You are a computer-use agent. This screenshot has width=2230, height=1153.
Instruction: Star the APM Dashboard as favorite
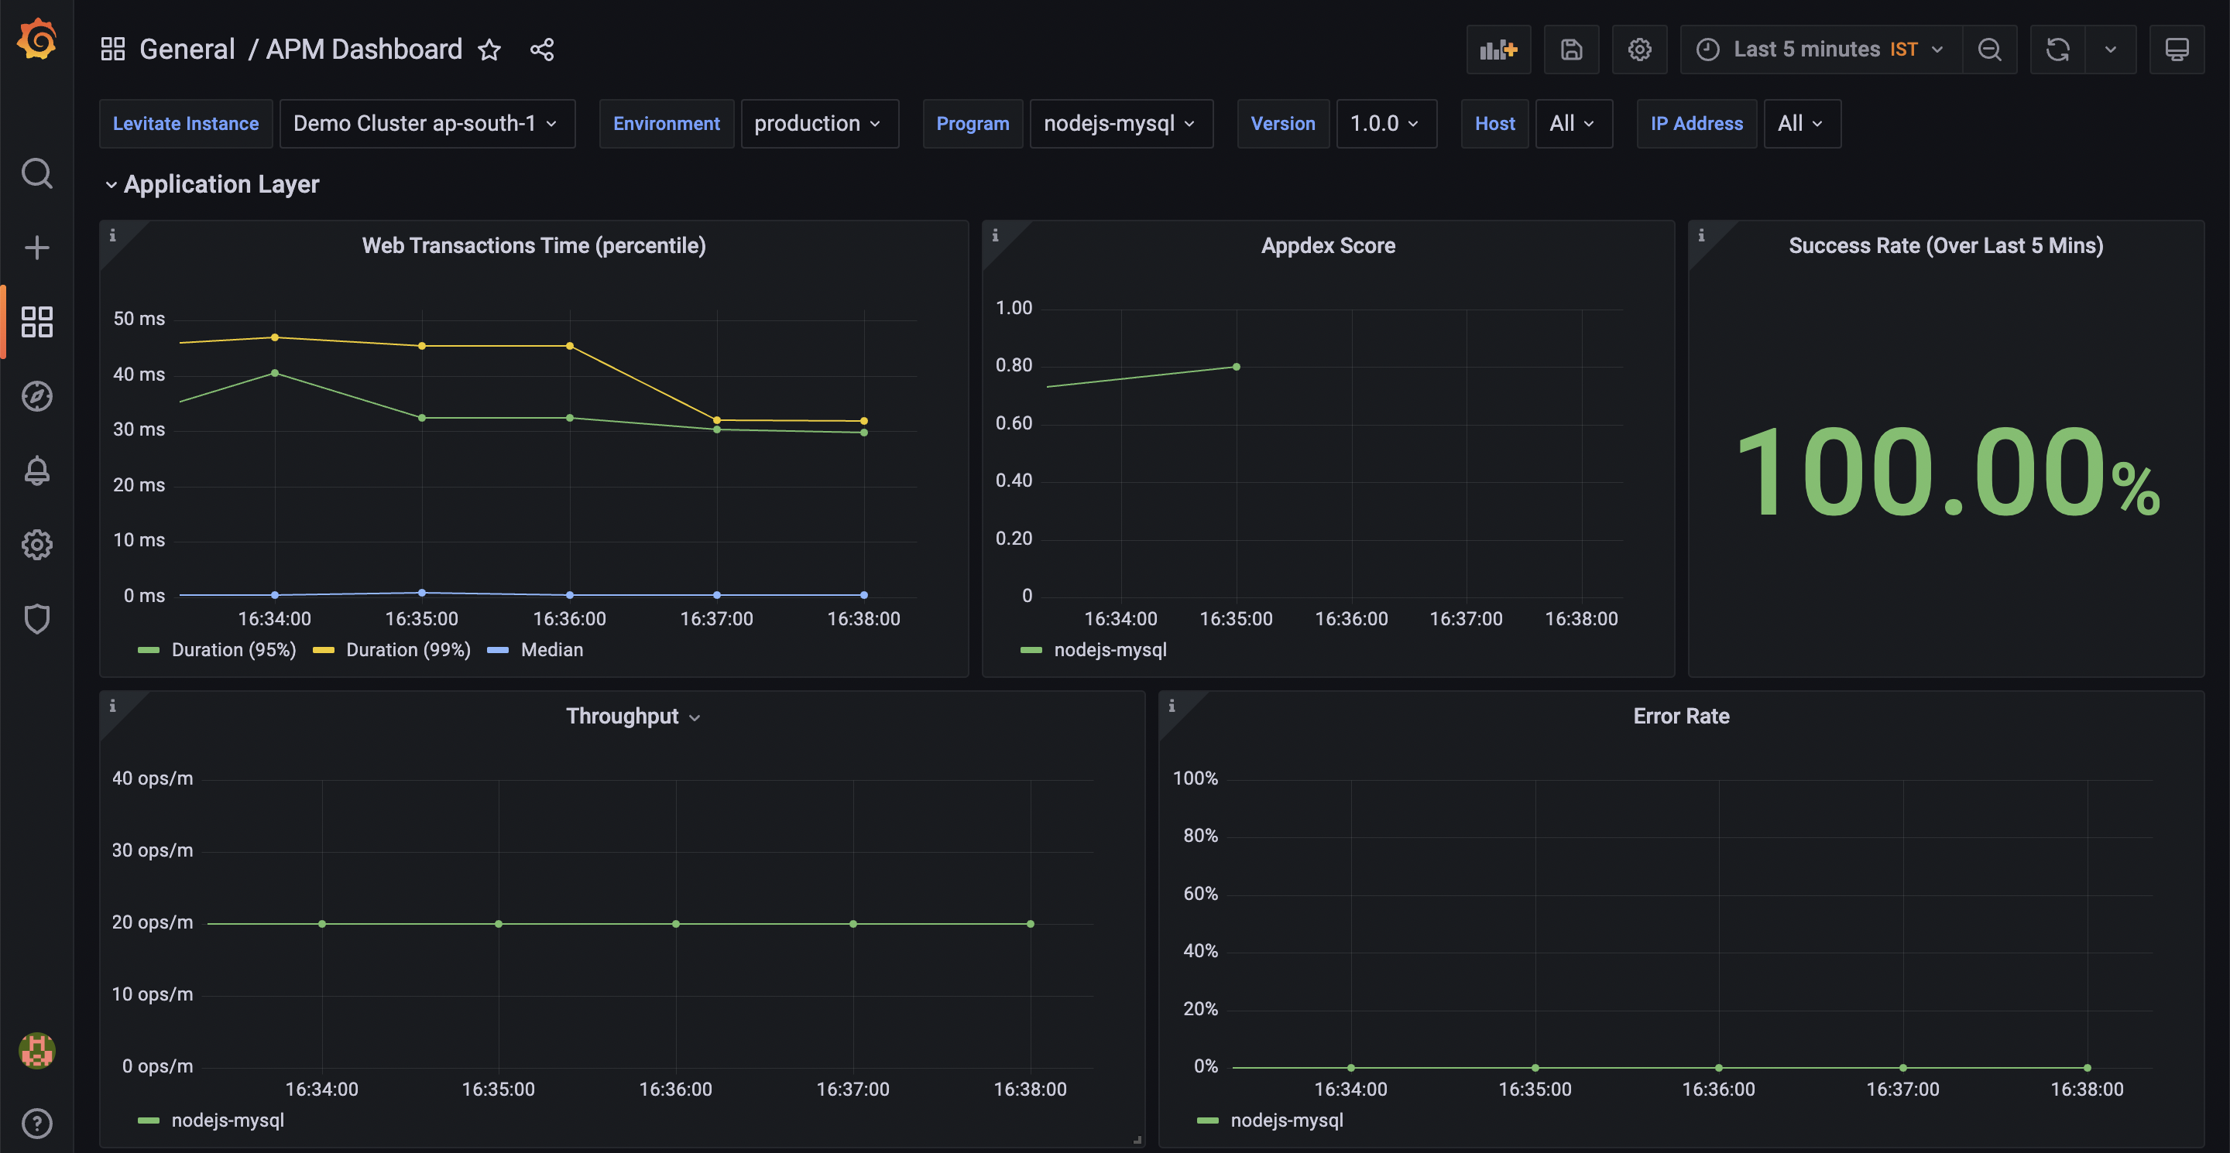[489, 50]
